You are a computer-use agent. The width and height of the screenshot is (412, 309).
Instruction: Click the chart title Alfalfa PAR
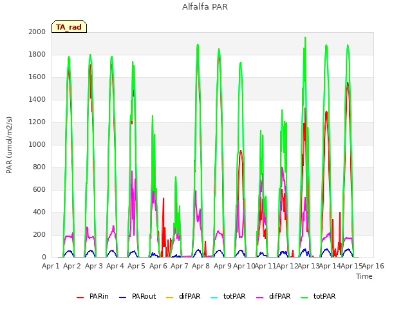point(205,7)
